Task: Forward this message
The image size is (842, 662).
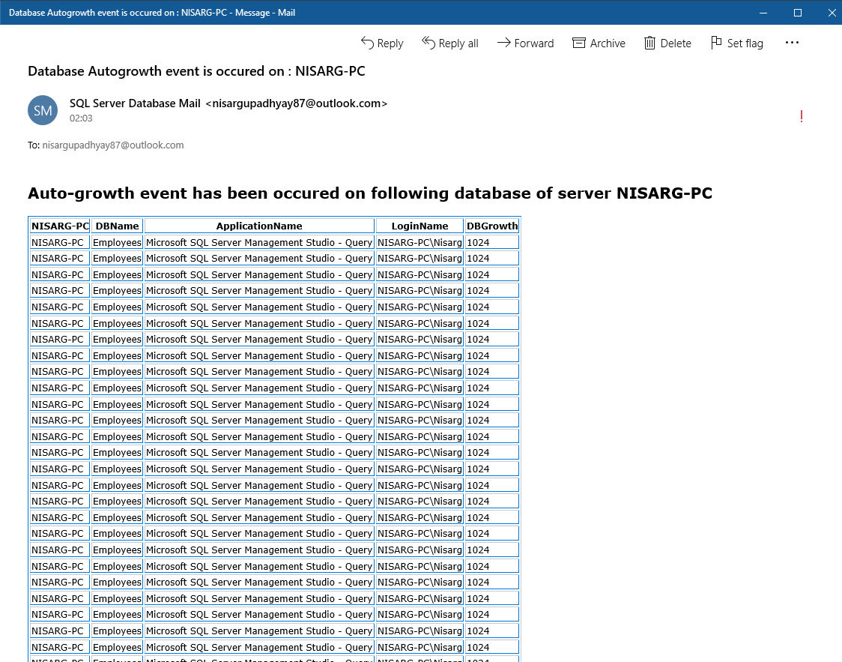Action: (525, 43)
